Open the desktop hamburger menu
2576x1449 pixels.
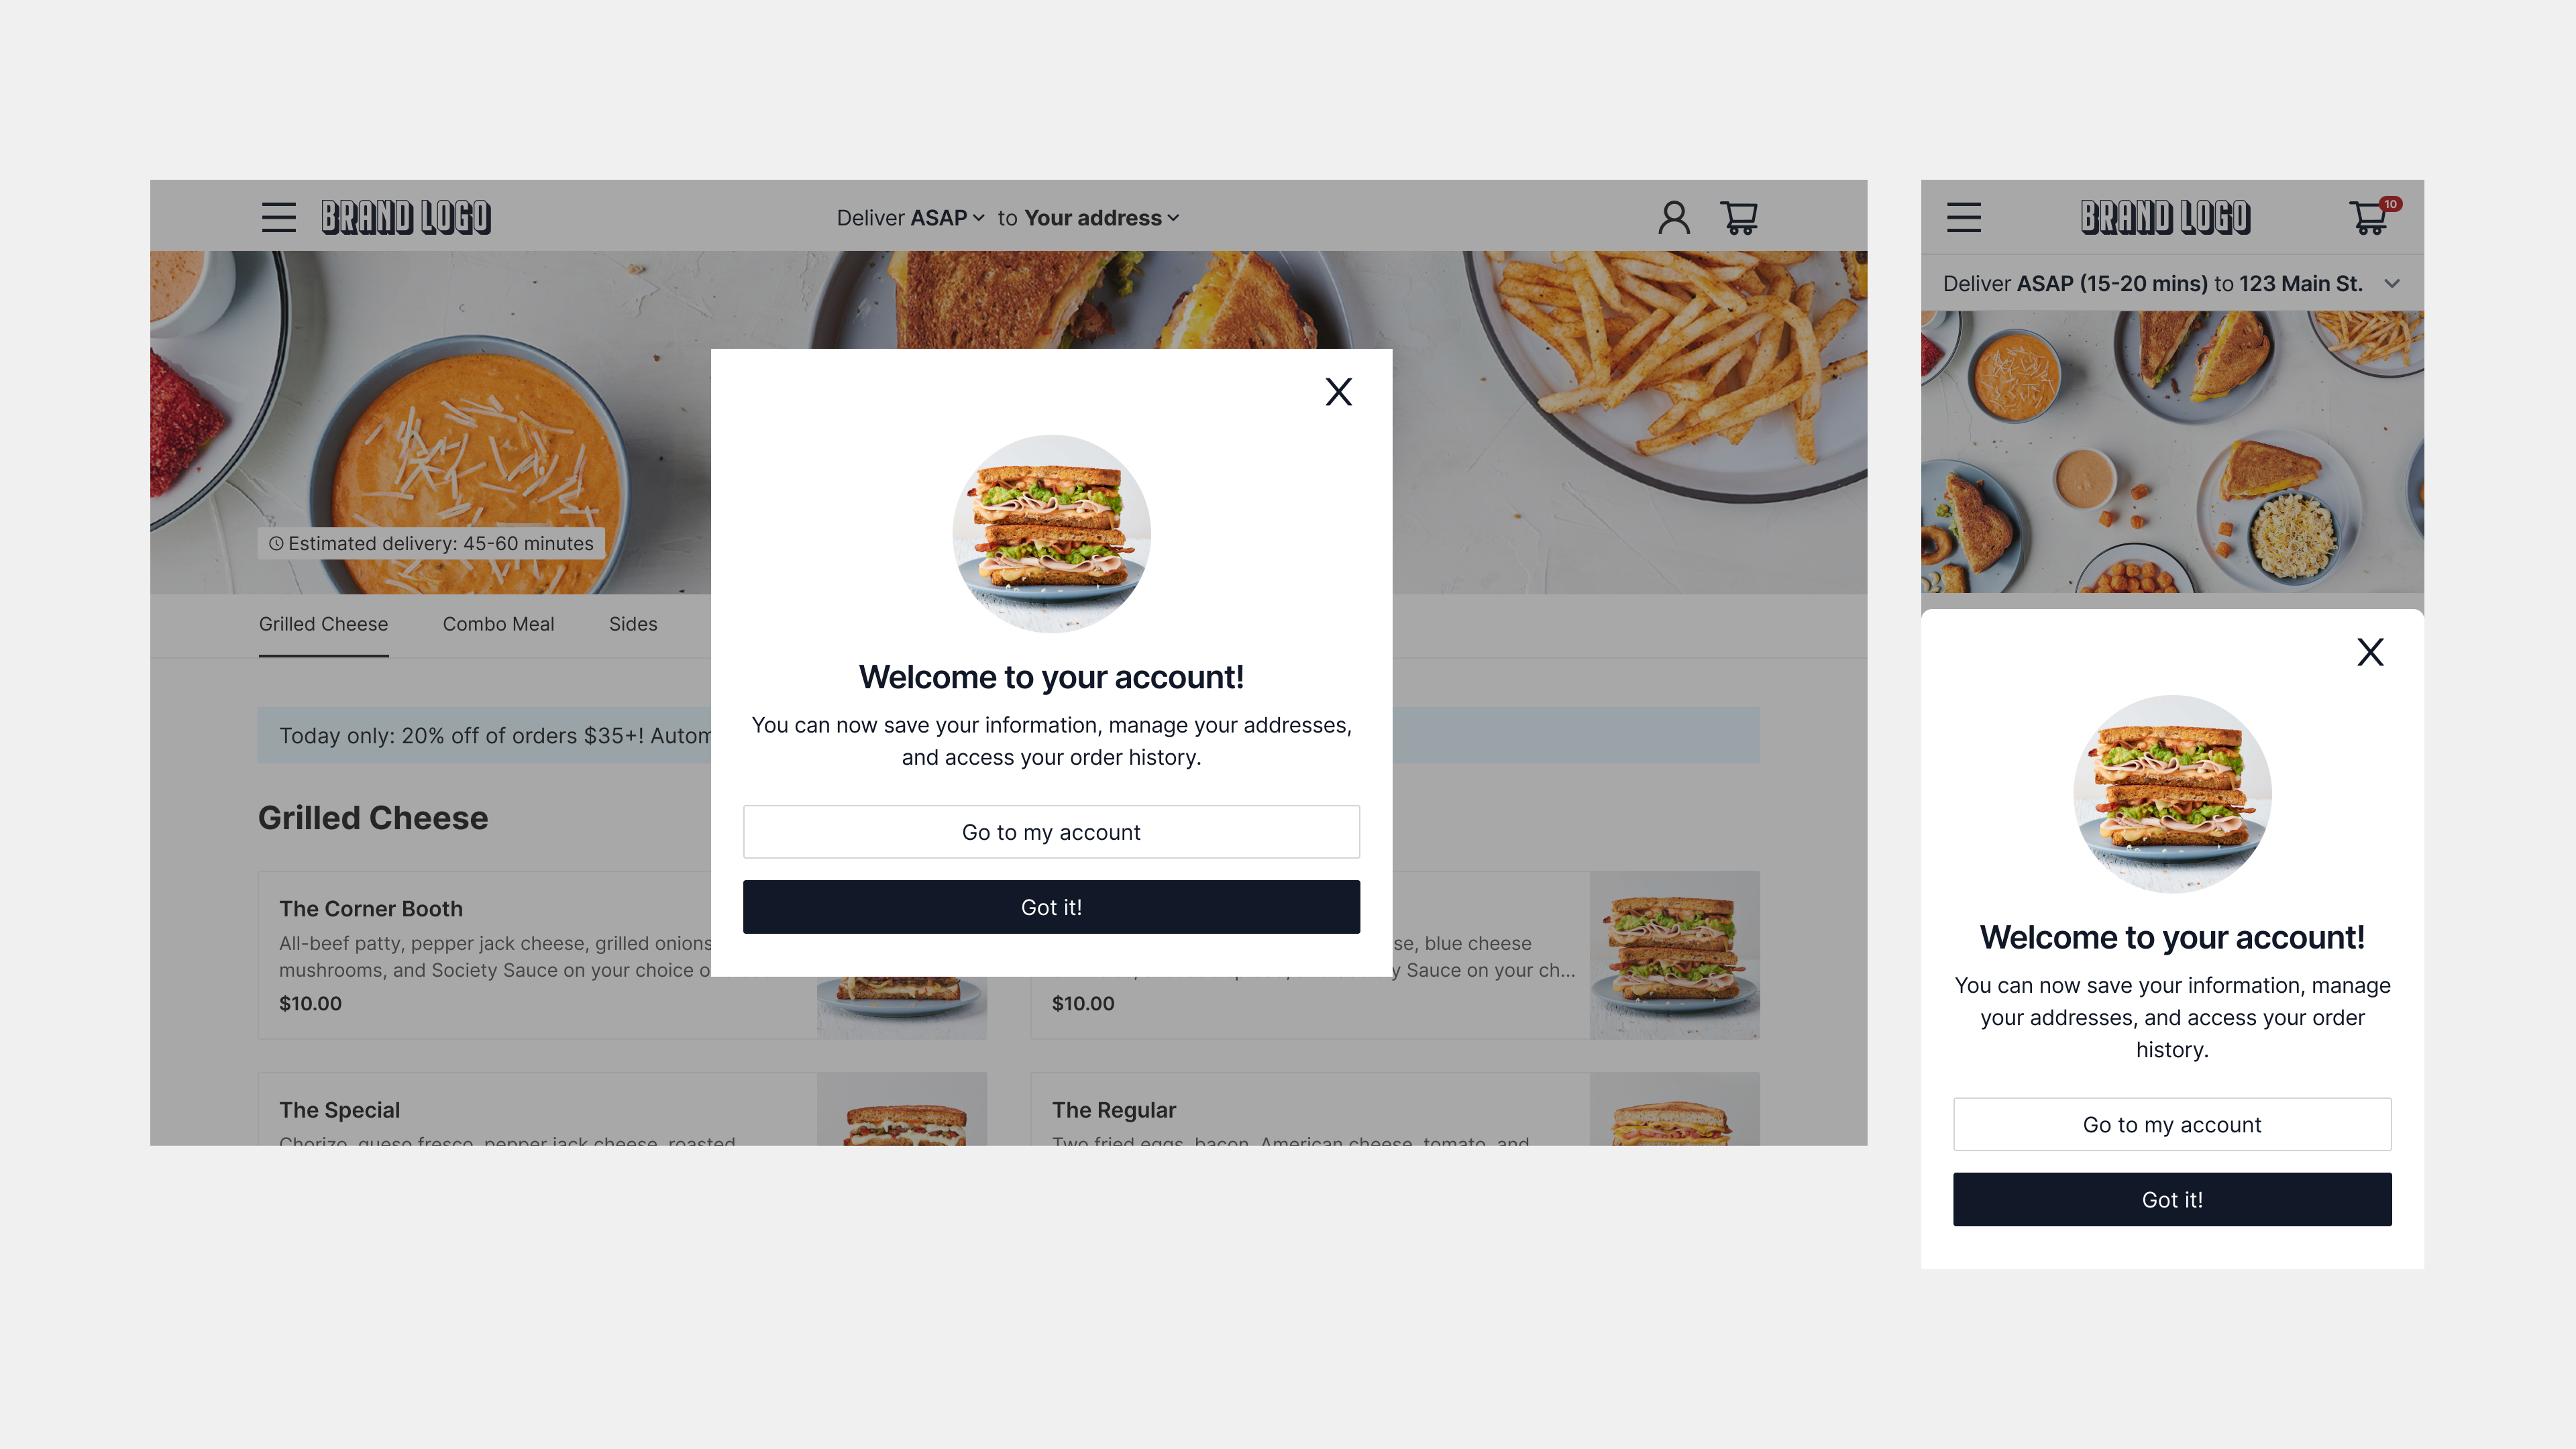279,217
